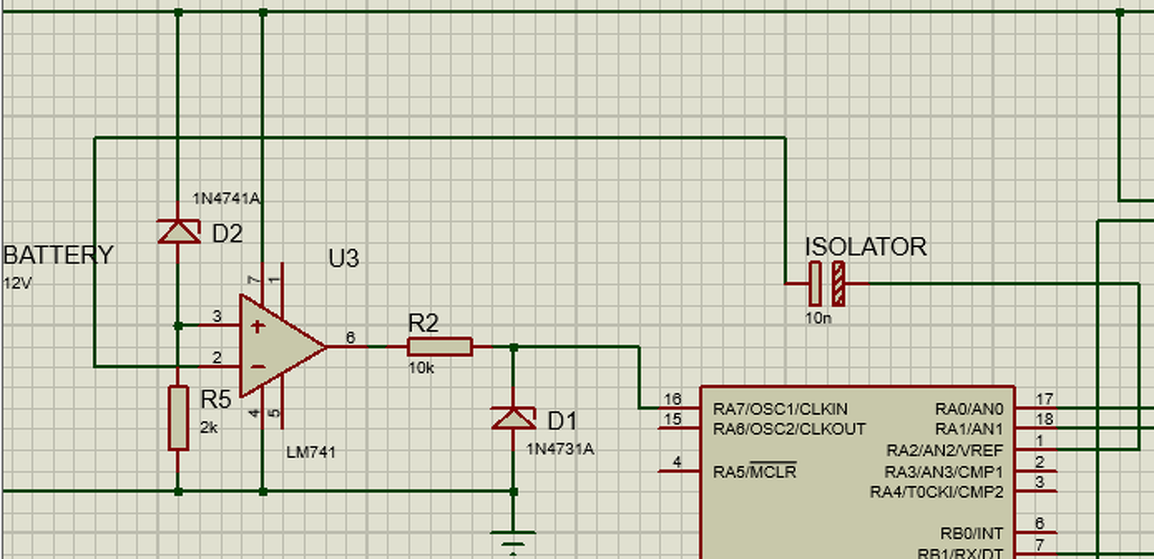Click pin number 18 on the microcontroller
Image resolution: width=1154 pixels, height=559 pixels.
[x=1045, y=419]
